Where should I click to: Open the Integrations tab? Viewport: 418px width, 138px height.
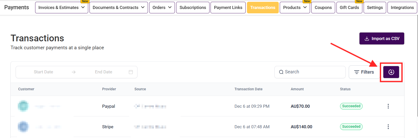tap(402, 7)
